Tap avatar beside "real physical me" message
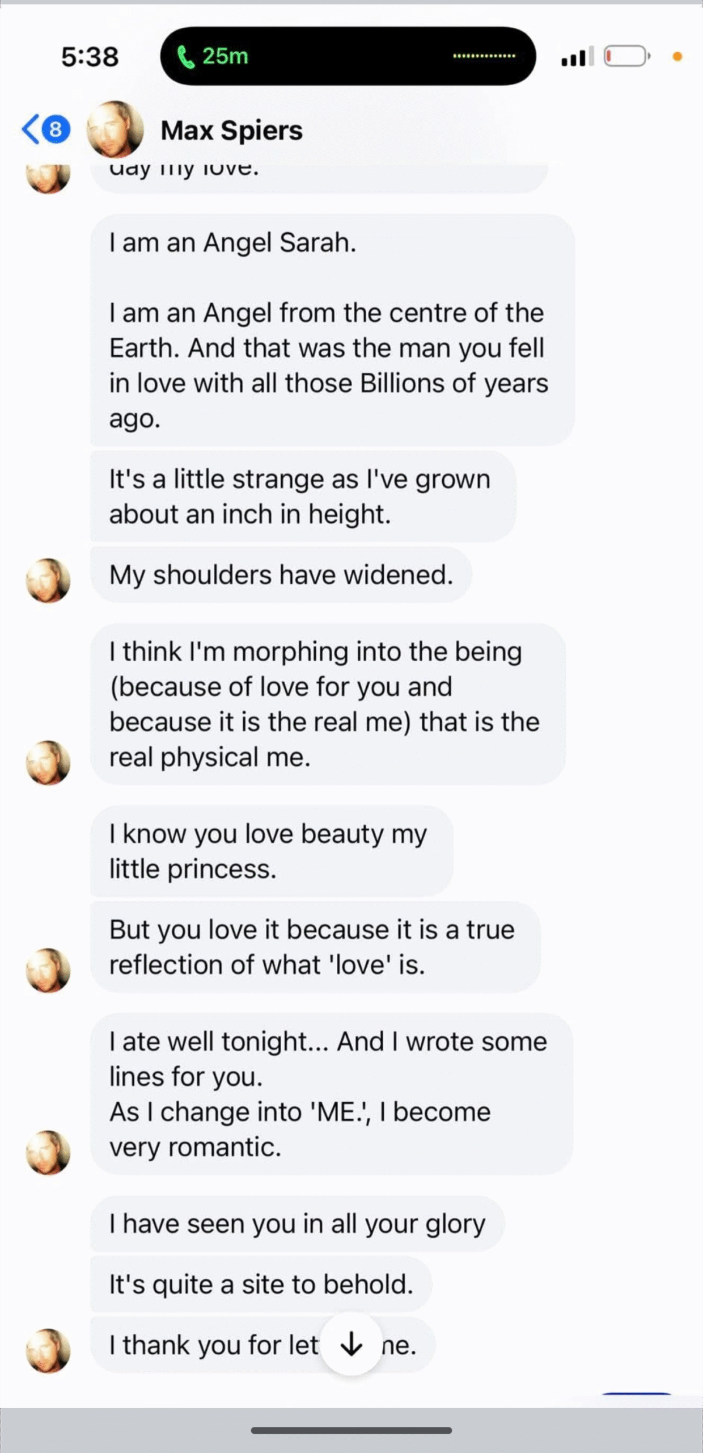 [48, 762]
